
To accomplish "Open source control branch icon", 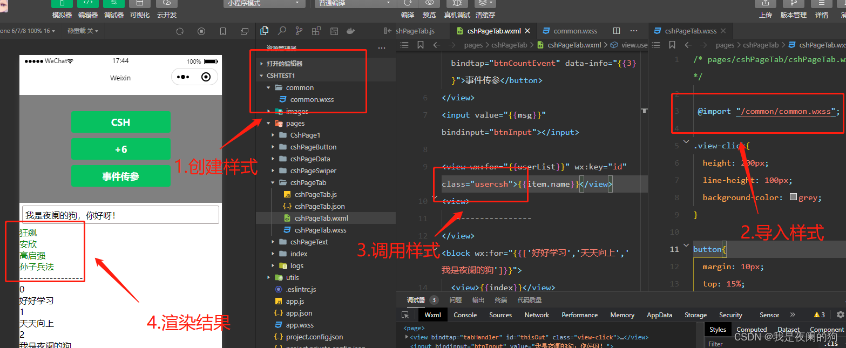I will pos(299,31).
